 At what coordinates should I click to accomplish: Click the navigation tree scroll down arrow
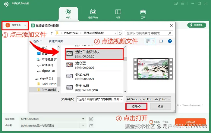click(x=59, y=92)
